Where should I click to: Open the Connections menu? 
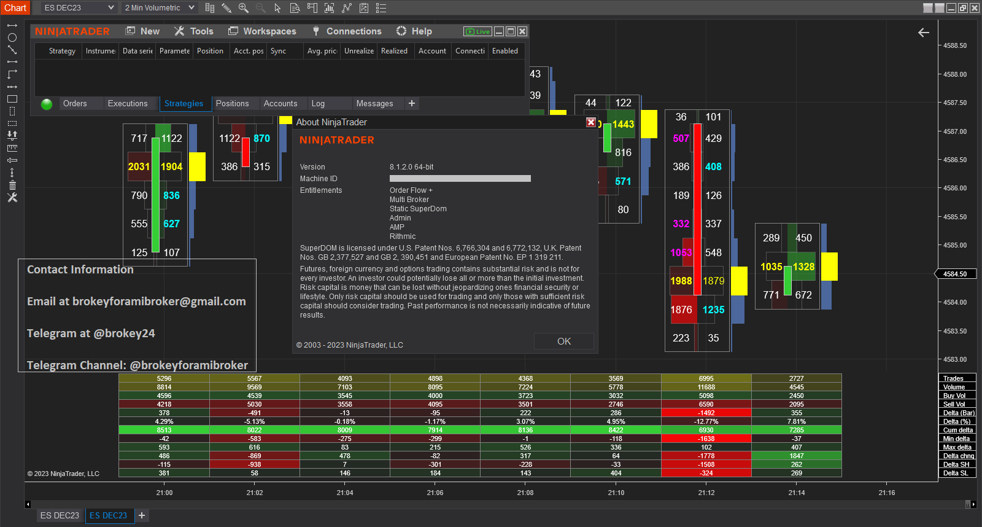[x=347, y=31]
